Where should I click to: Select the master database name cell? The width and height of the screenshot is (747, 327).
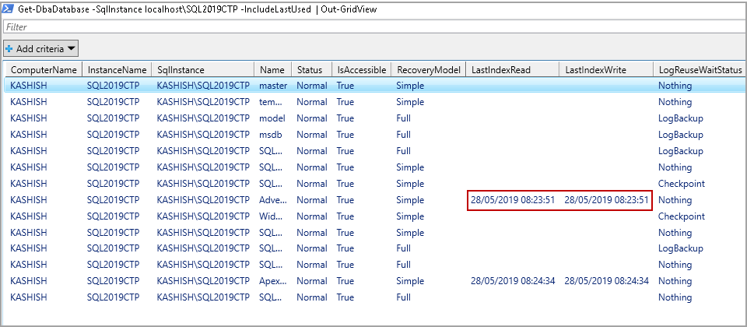point(273,86)
